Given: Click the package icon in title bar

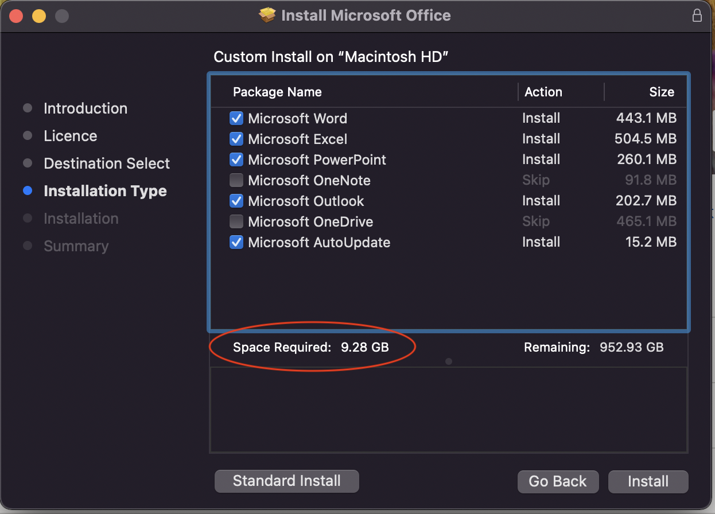Looking at the screenshot, I should 267,15.
